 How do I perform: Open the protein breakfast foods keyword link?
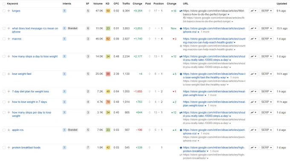[26, 147]
